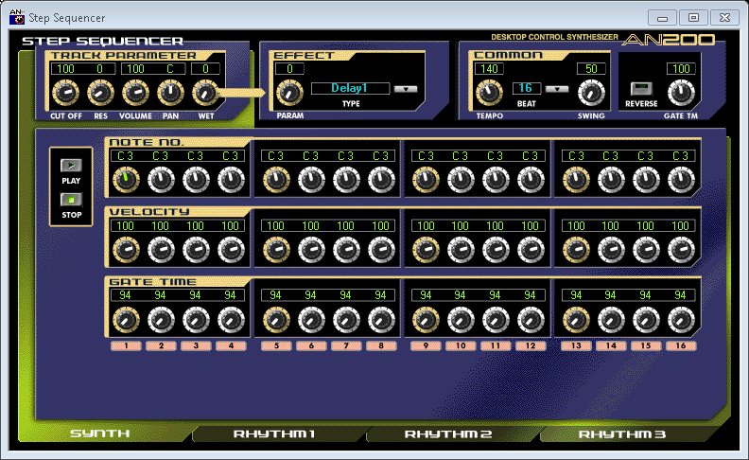Click the Wet knob in Track Parameter

tap(204, 93)
